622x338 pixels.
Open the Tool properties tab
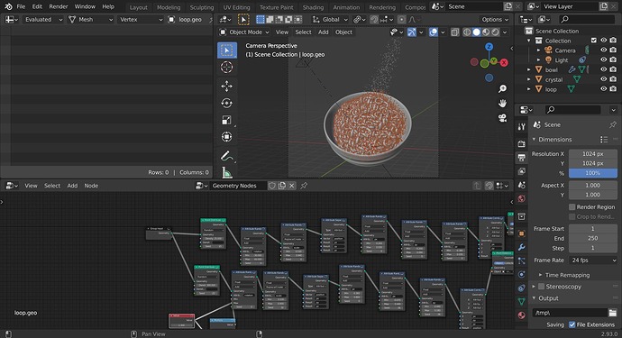(x=522, y=126)
